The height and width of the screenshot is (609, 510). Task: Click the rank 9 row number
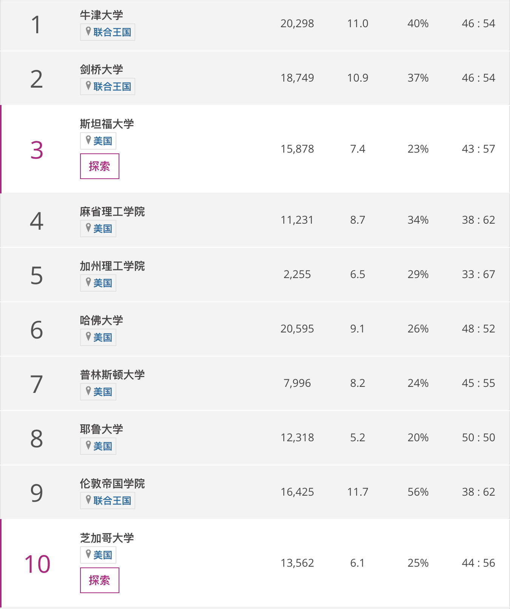(x=37, y=493)
